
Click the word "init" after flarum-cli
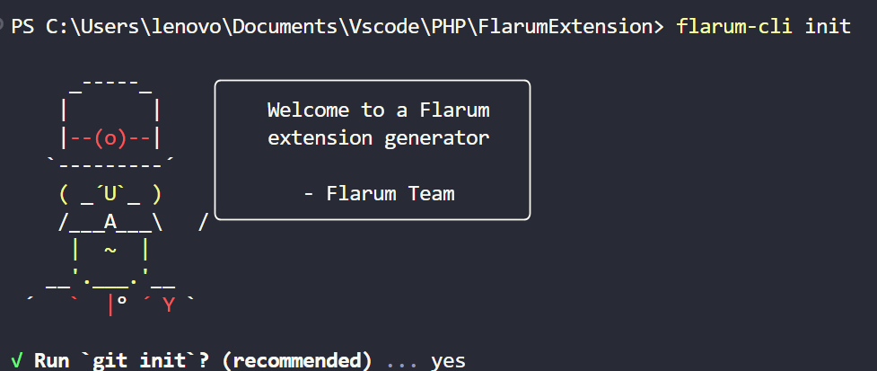click(828, 25)
